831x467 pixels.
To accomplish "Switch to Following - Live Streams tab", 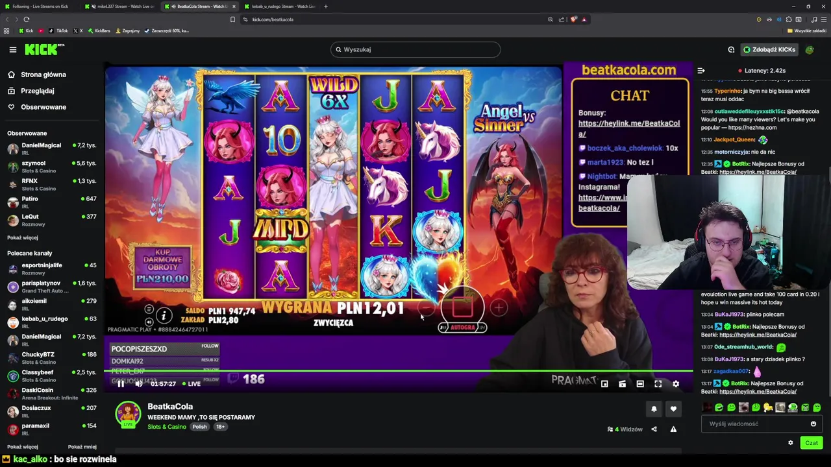I will 40,6.
